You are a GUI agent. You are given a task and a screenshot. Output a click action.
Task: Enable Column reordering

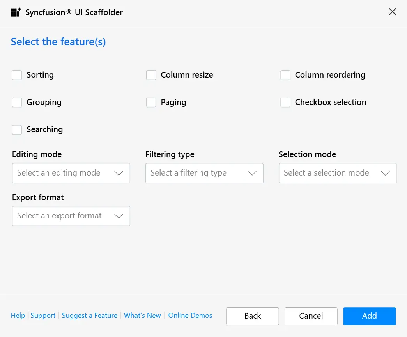coord(285,75)
